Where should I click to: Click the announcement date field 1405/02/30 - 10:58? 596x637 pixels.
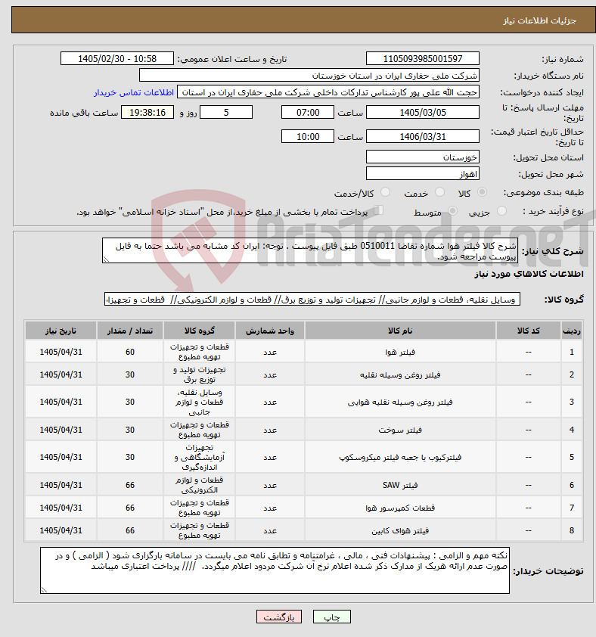[x=117, y=58]
